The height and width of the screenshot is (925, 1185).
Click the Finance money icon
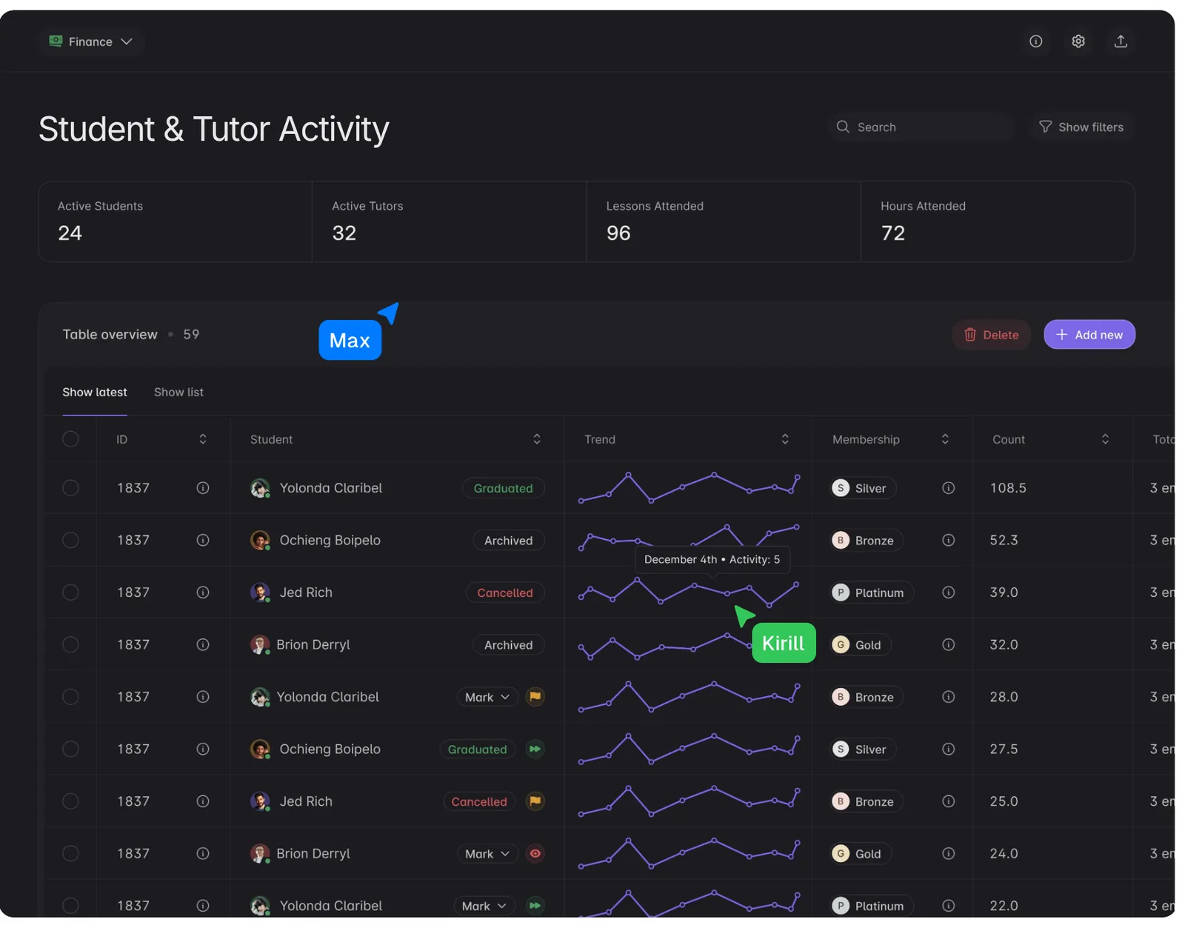(56, 41)
